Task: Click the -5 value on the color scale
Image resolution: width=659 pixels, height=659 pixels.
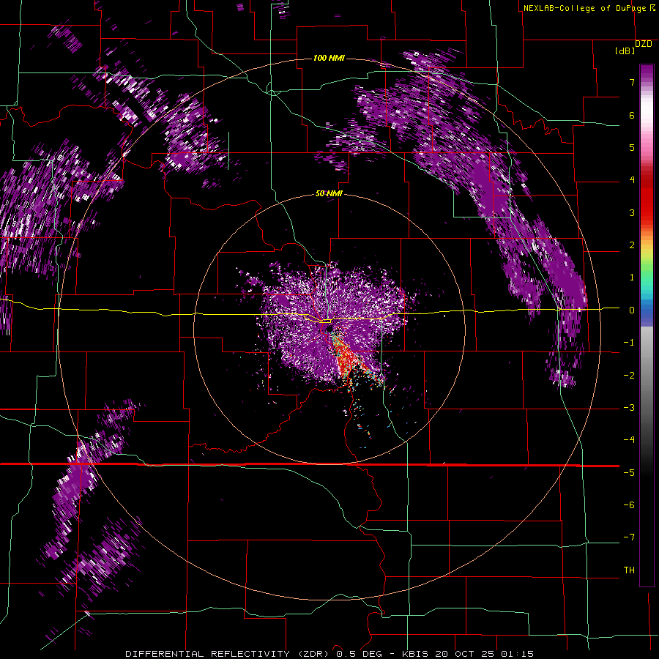Action: coord(629,473)
